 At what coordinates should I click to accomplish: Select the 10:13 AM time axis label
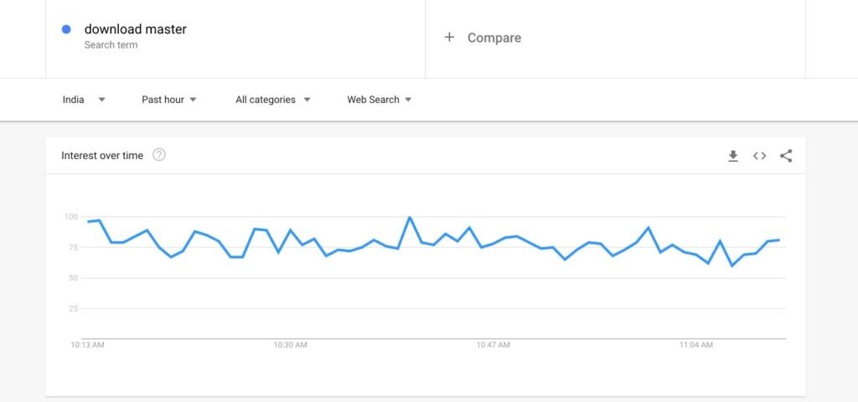point(87,345)
